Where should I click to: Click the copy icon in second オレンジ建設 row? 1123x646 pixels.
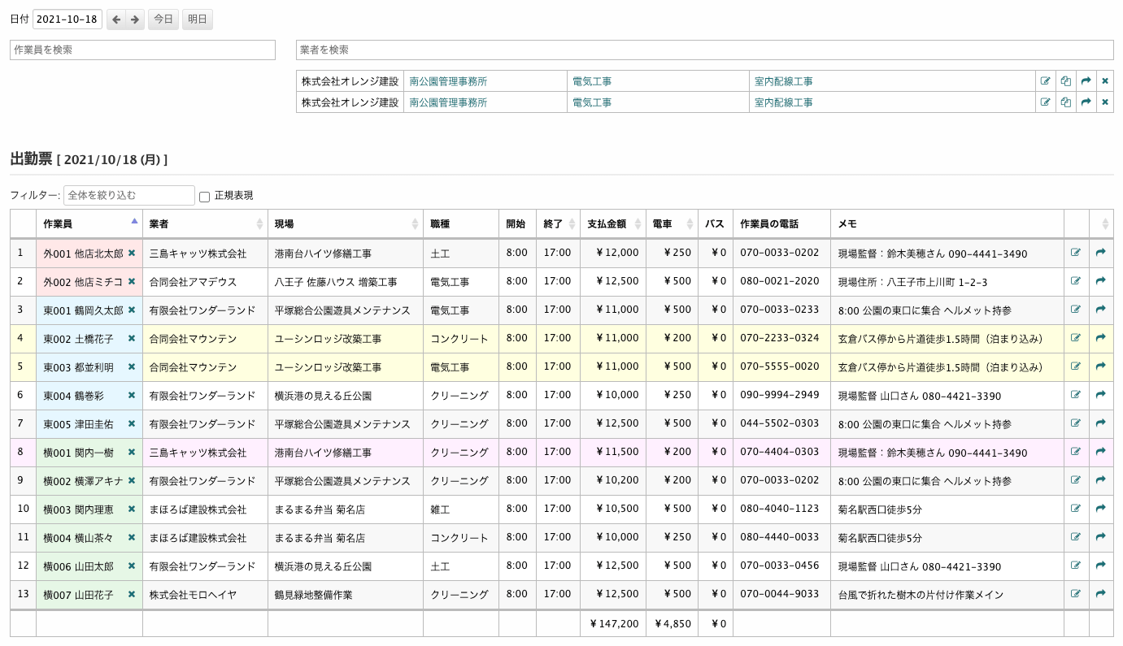coord(1065,102)
